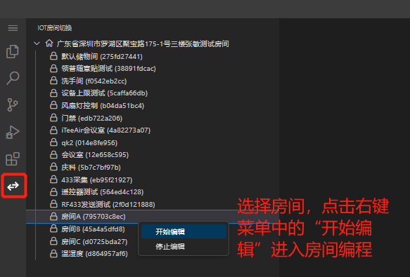Open the Source Control branch icon

tap(13, 105)
